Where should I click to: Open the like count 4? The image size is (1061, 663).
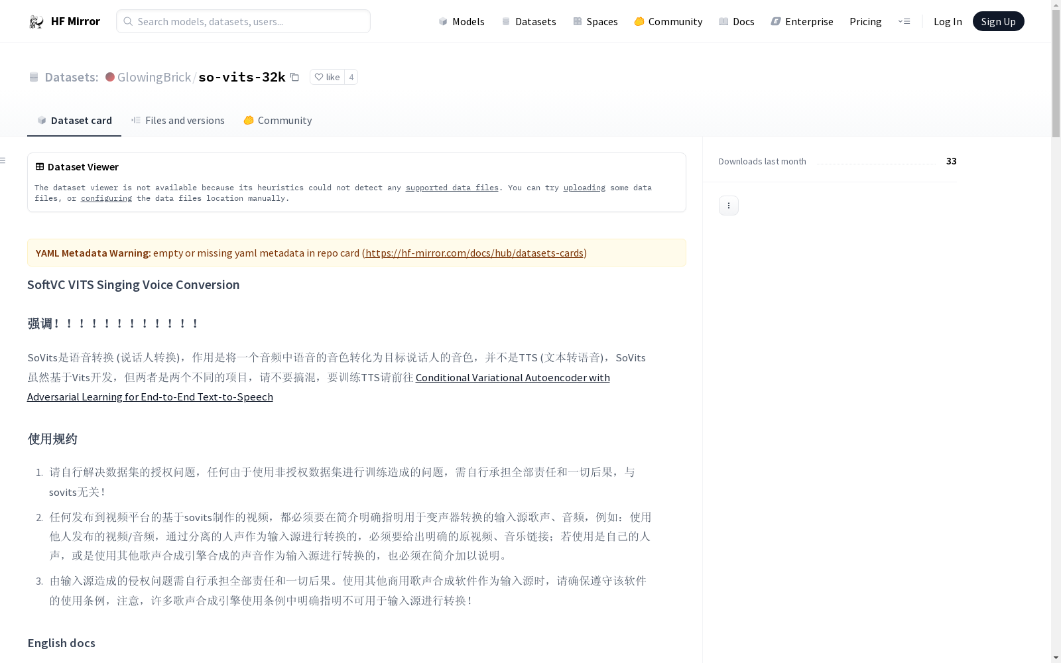coord(351,77)
